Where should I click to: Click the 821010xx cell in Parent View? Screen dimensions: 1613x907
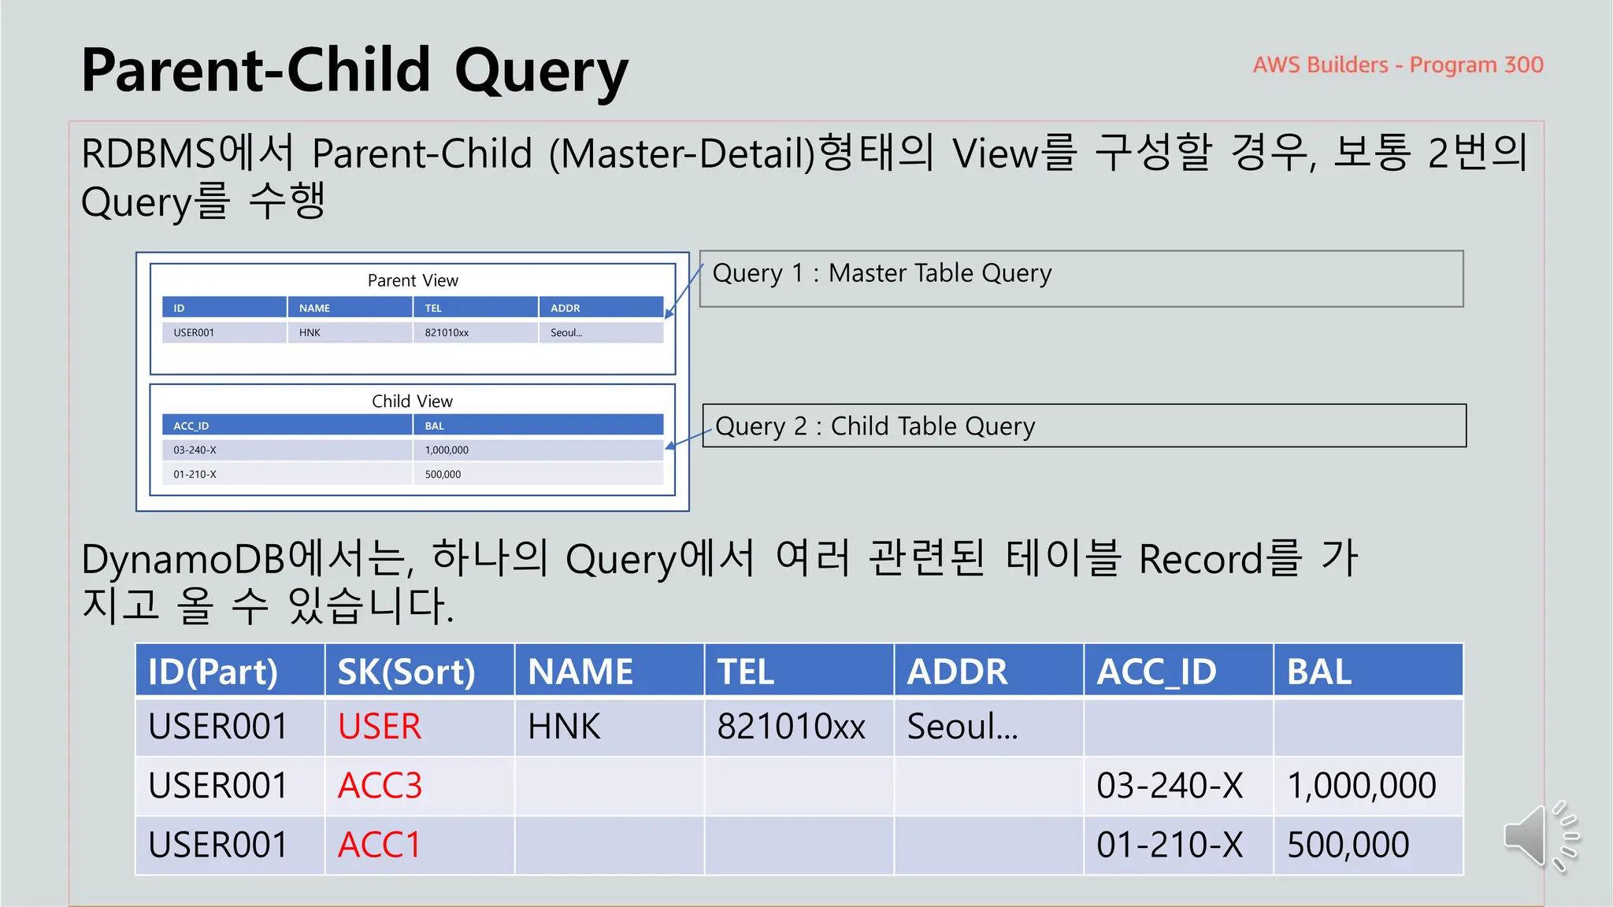click(x=476, y=332)
